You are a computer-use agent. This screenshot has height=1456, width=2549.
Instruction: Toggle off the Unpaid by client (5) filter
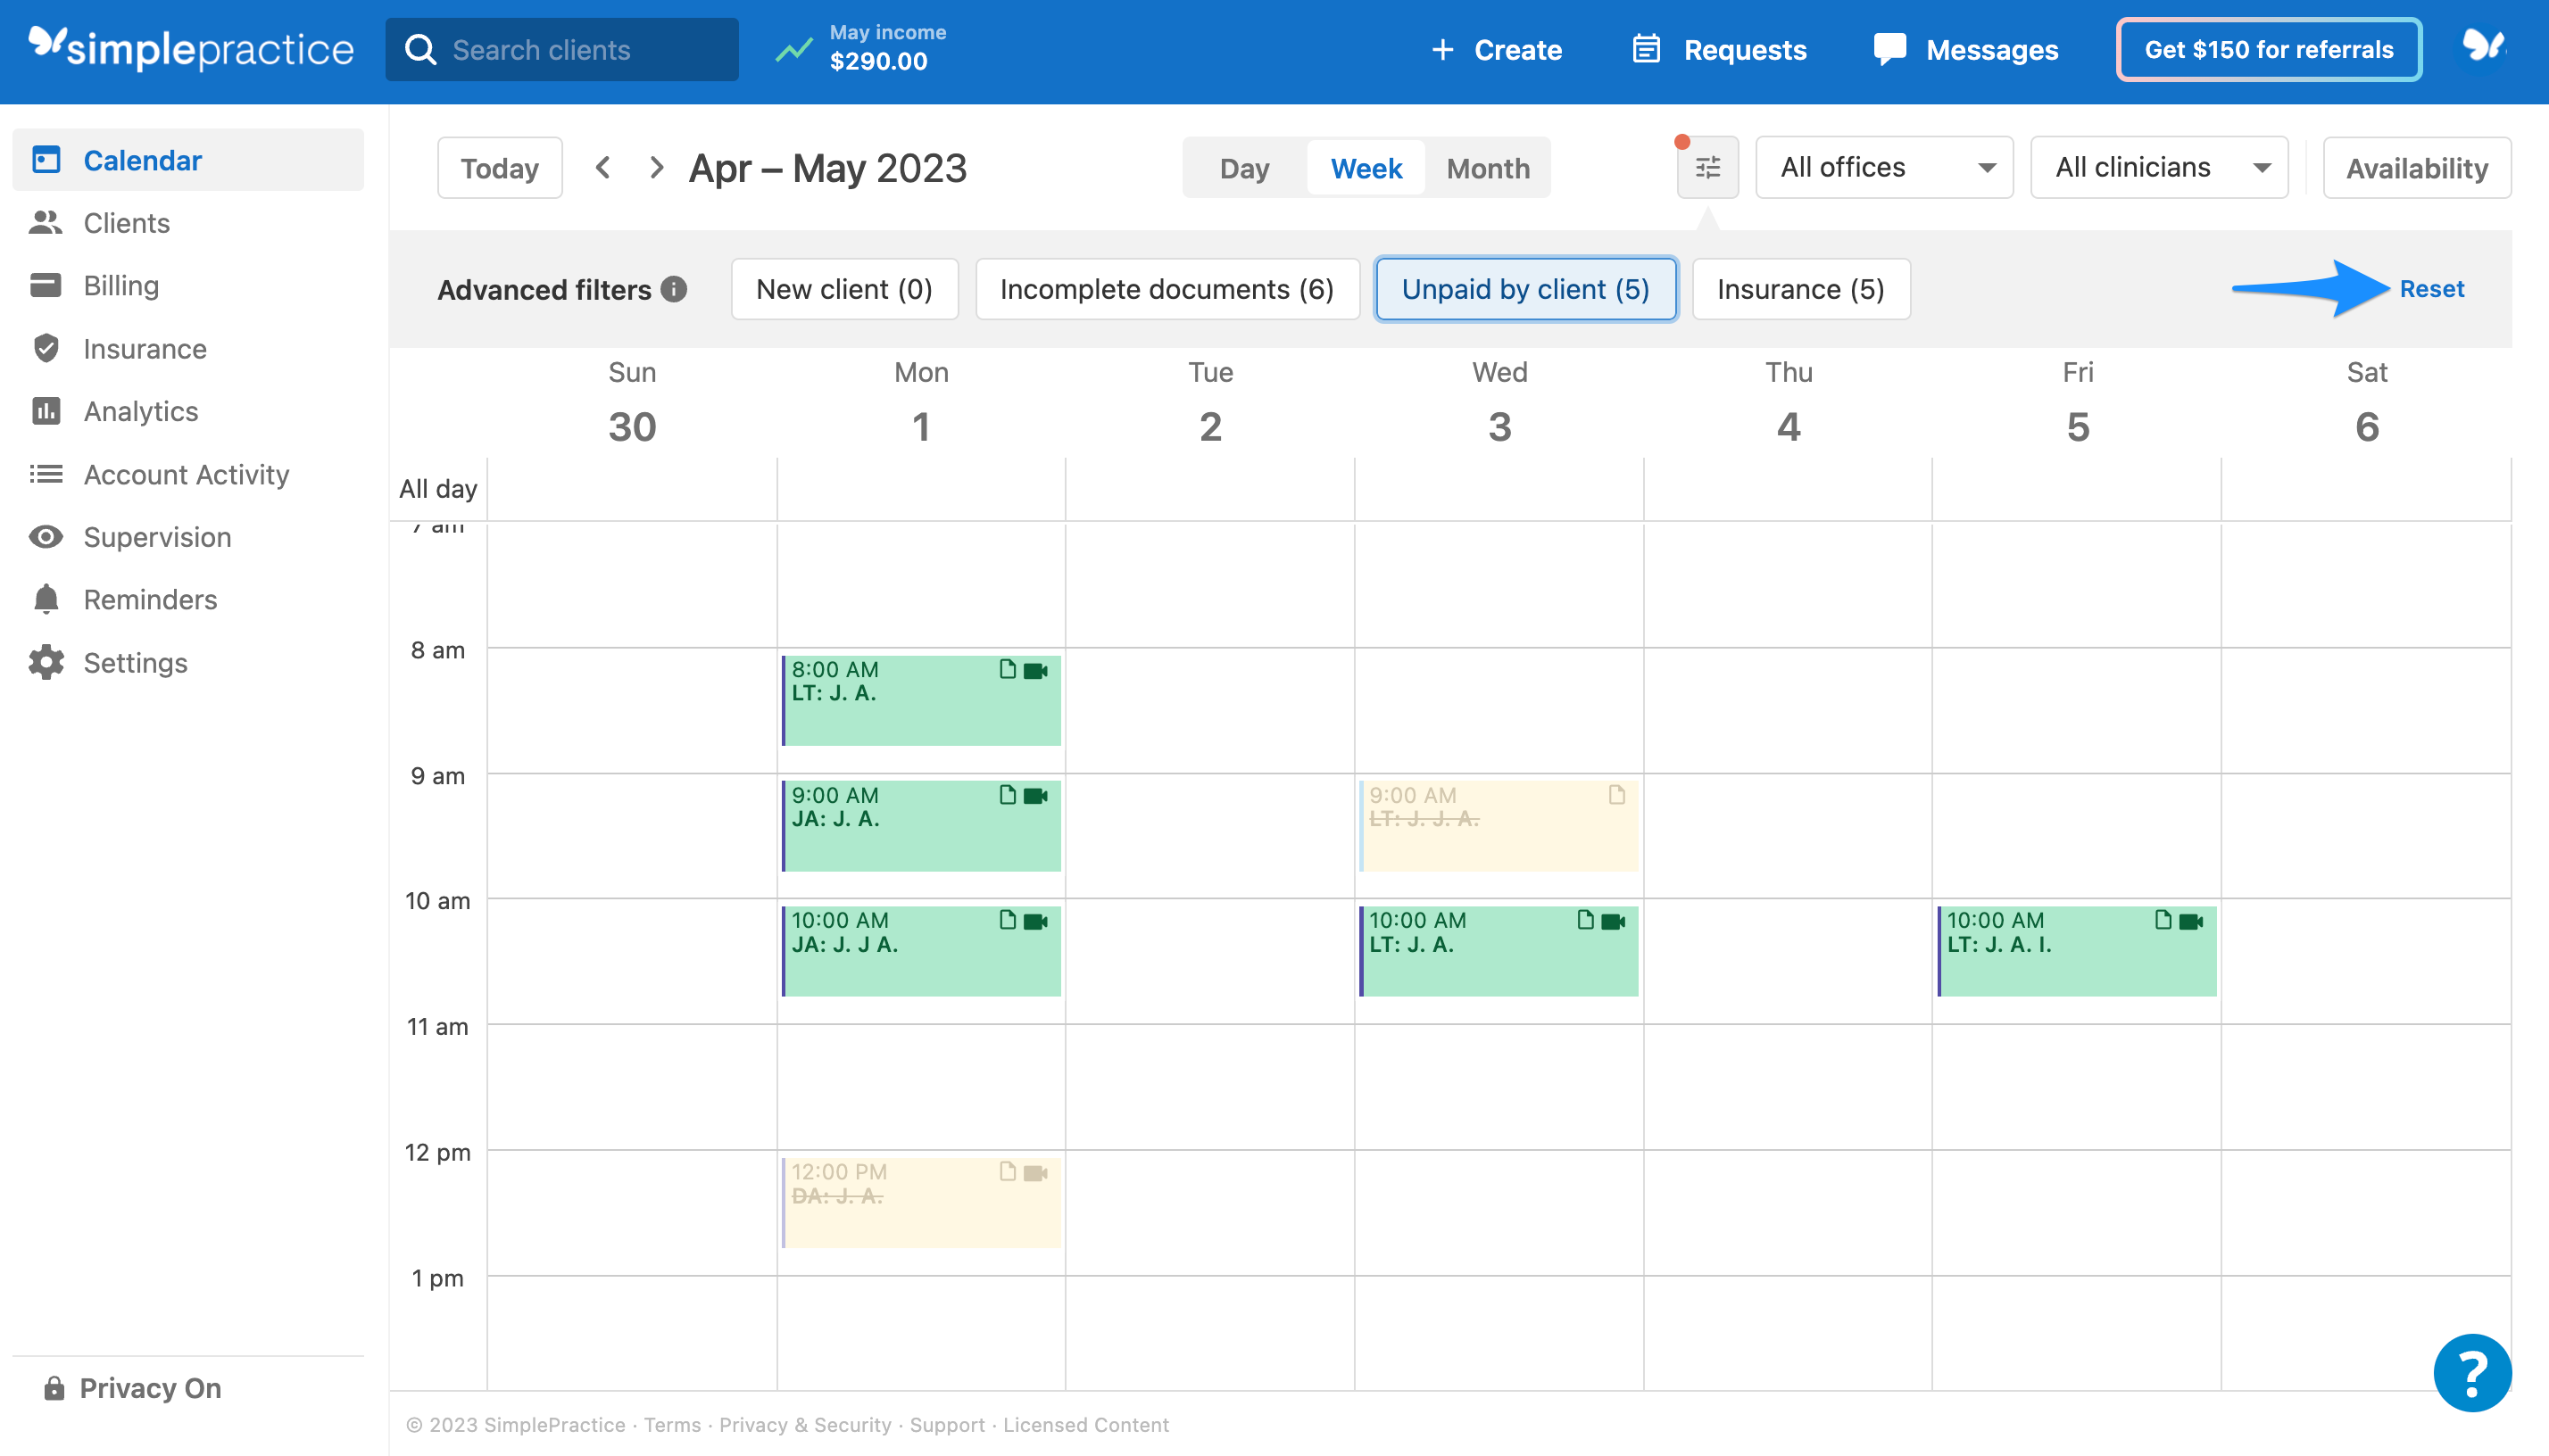tap(1525, 289)
